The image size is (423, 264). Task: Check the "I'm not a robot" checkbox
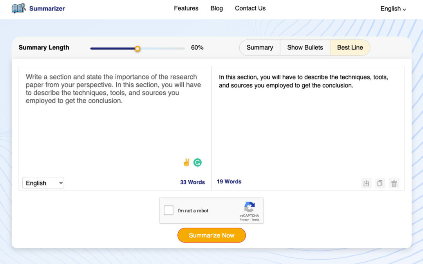pos(168,210)
